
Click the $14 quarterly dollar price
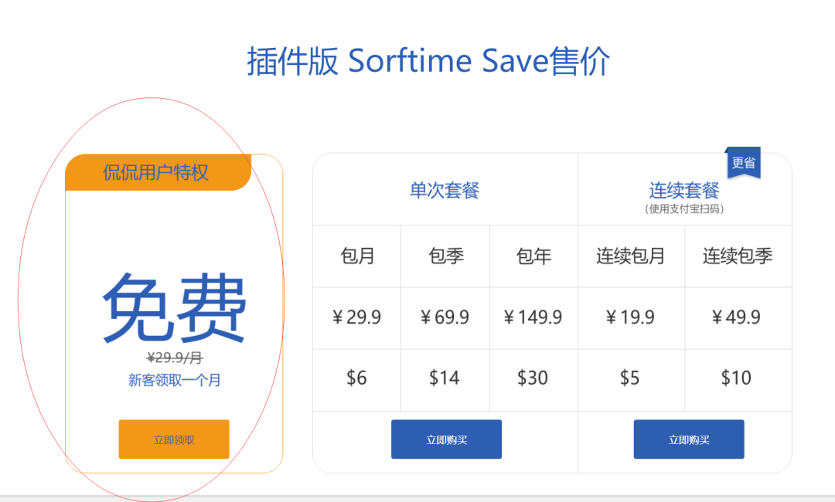pyautogui.click(x=445, y=378)
